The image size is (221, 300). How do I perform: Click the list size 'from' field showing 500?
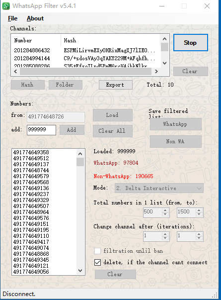coord(152,212)
